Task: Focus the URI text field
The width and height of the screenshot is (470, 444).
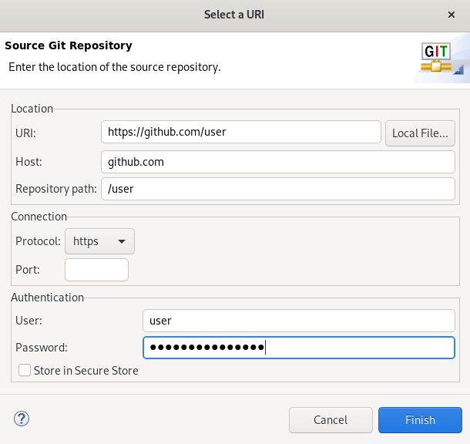Action: pyautogui.click(x=240, y=132)
